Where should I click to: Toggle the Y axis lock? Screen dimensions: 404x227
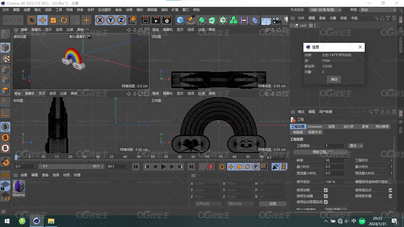tap(111, 20)
